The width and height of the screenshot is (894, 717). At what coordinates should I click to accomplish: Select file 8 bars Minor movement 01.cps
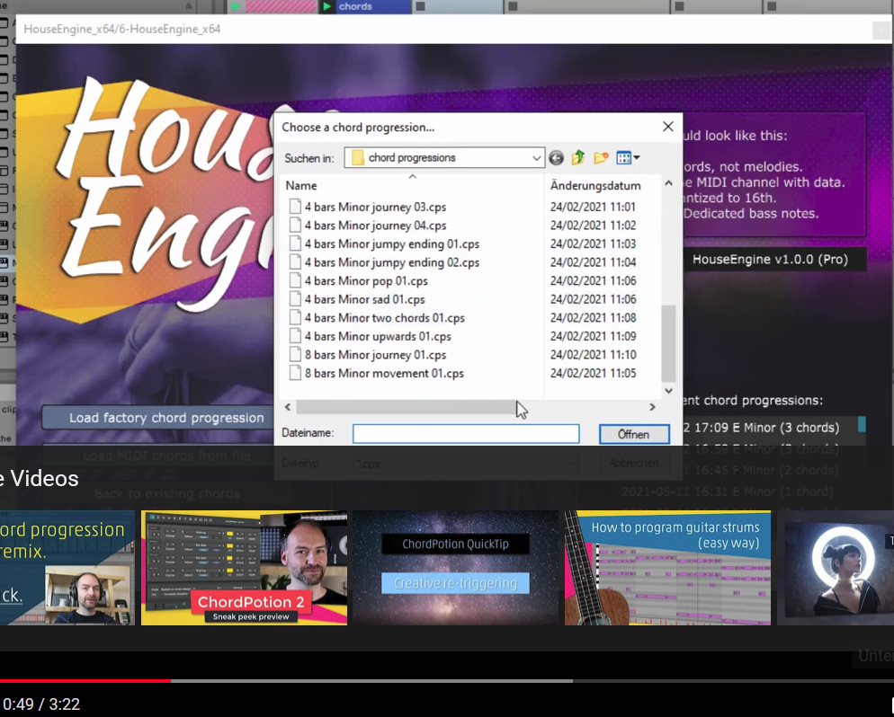click(383, 374)
